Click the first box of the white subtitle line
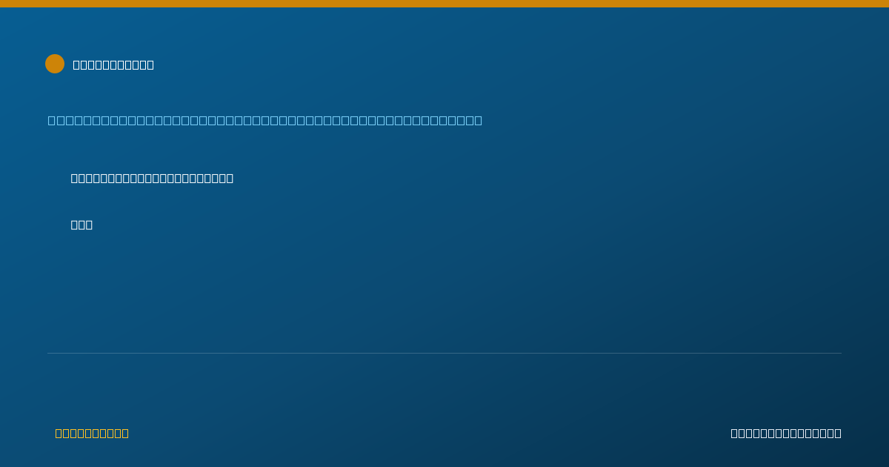Image resolution: width=889 pixels, height=467 pixels. tap(74, 178)
